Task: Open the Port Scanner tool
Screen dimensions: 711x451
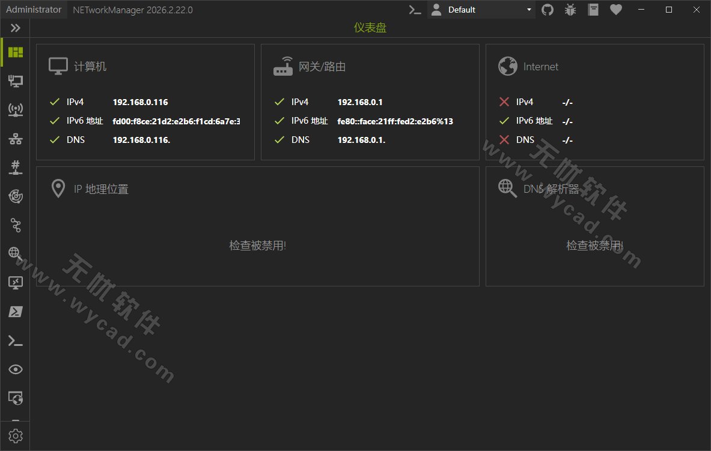Action: click(x=15, y=168)
